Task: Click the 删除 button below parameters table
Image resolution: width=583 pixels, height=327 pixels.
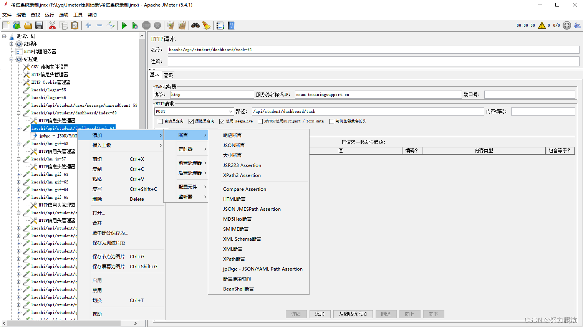Action: [386, 314]
